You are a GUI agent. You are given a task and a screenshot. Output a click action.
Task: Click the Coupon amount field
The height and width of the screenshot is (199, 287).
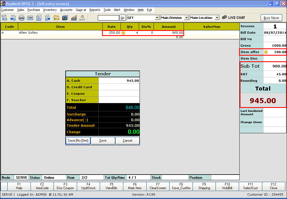click(x=119, y=93)
